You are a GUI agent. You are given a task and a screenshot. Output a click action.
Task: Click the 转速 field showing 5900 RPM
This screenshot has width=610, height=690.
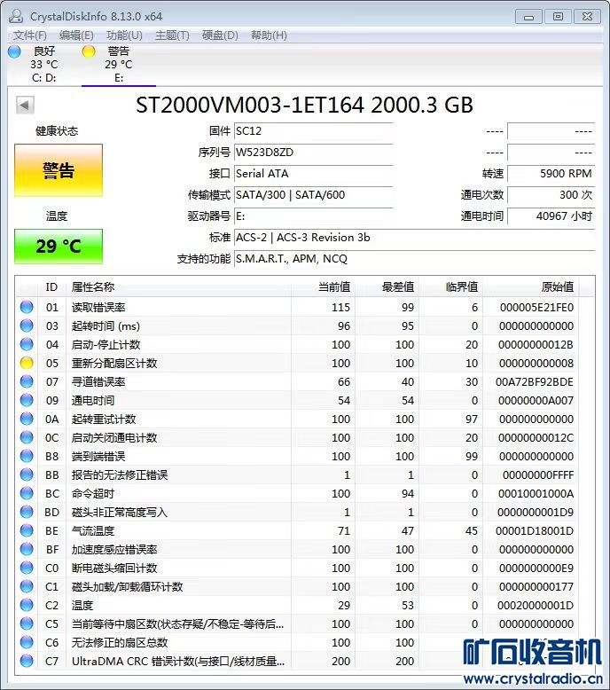click(551, 173)
